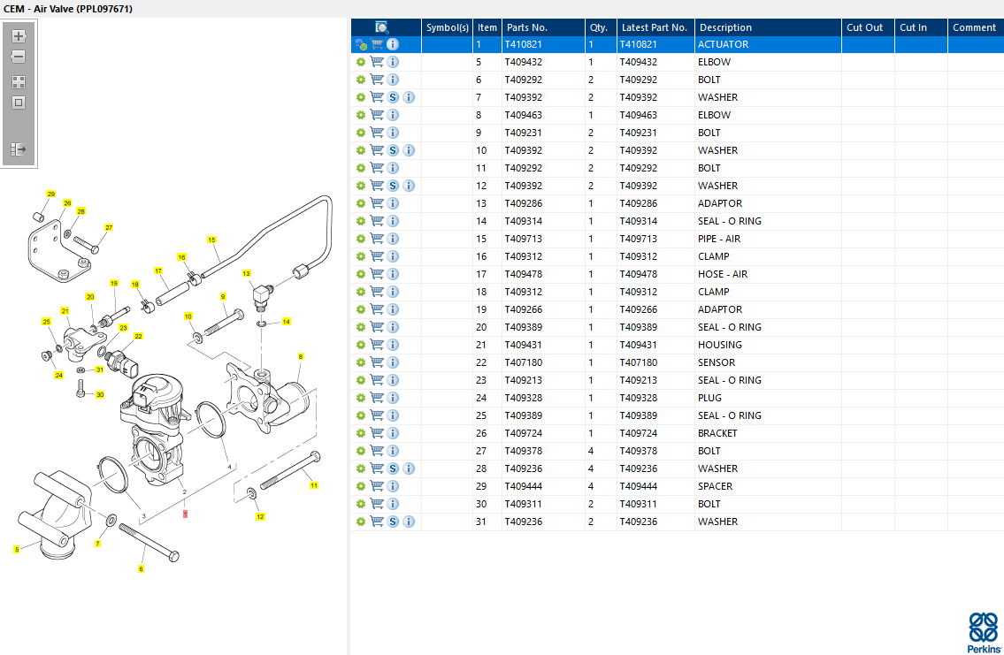
Task: Click S icon for WASHER item 28
Action: point(393,468)
